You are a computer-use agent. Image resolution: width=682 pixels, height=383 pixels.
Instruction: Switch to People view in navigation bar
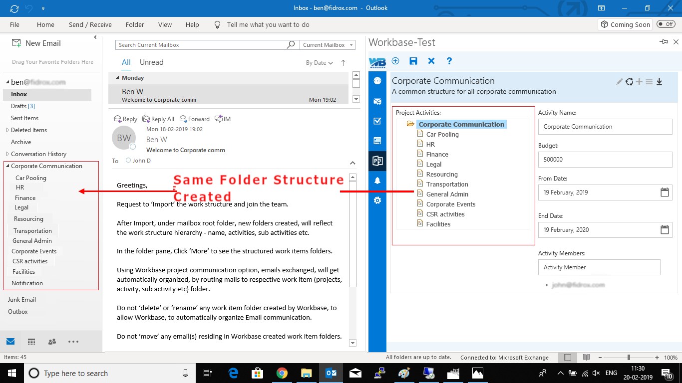pos(52,342)
